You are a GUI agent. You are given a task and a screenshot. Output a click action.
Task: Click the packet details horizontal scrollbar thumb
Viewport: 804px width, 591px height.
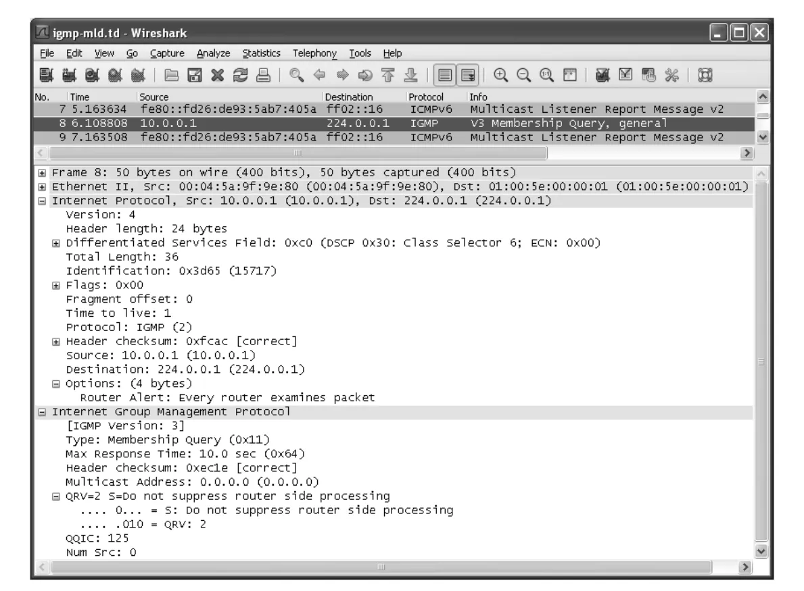tap(381, 567)
